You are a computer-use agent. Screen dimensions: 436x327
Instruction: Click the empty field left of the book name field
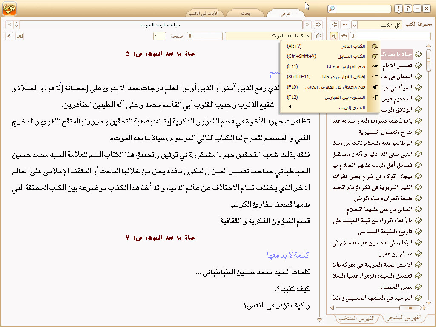coord(208,36)
